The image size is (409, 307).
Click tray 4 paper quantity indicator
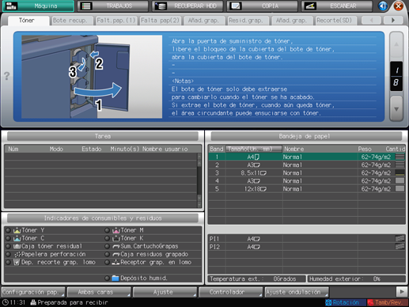click(x=400, y=180)
